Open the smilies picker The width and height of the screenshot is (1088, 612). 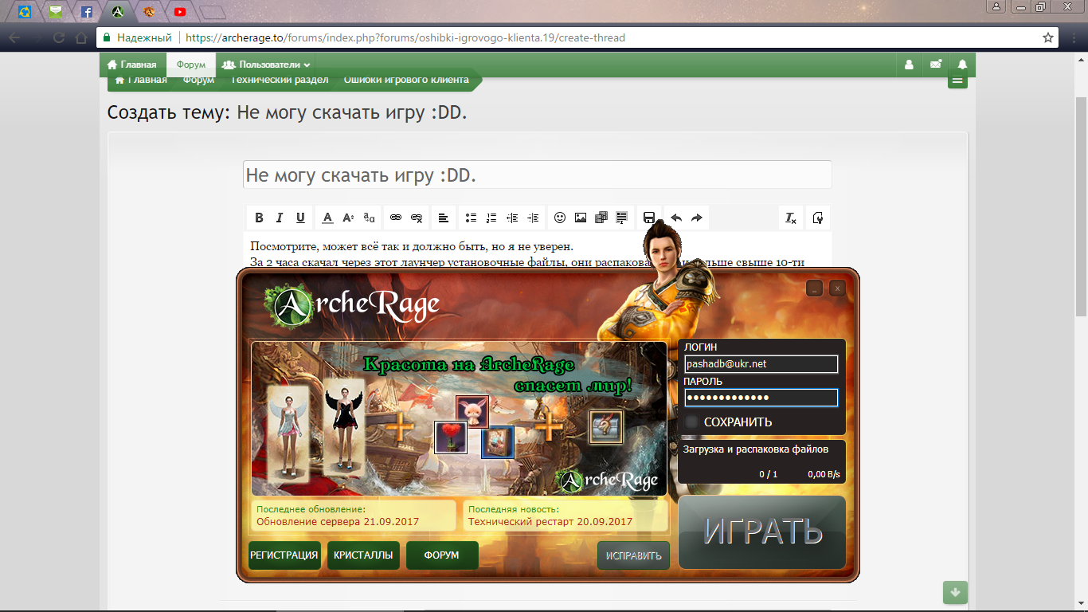click(x=560, y=218)
